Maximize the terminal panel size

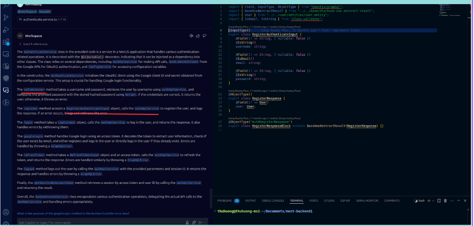(x=459, y=200)
